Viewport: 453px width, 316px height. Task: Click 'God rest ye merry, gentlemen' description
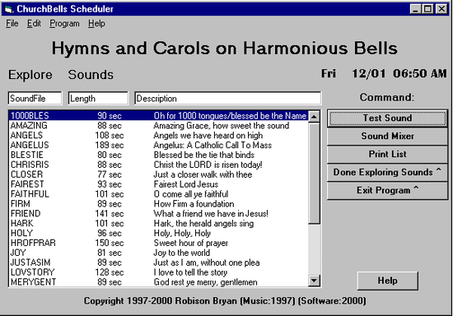pos(205,282)
